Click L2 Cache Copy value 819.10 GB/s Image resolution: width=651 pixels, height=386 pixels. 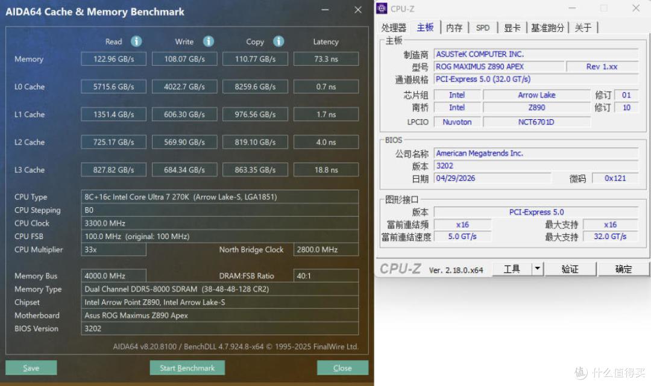pos(256,142)
